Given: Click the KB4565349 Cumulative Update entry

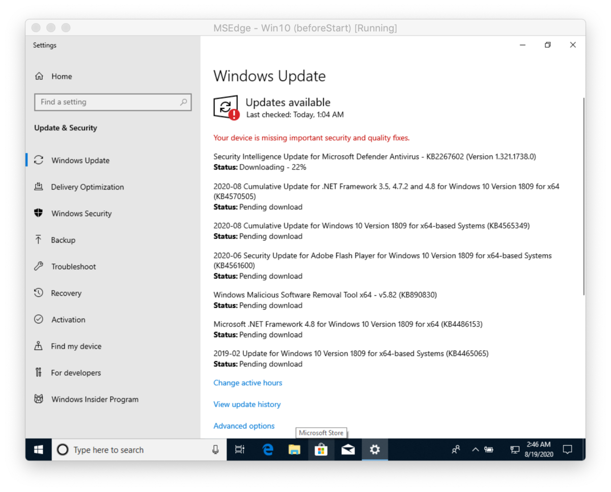Looking at the screenshot, I should 372,226.
